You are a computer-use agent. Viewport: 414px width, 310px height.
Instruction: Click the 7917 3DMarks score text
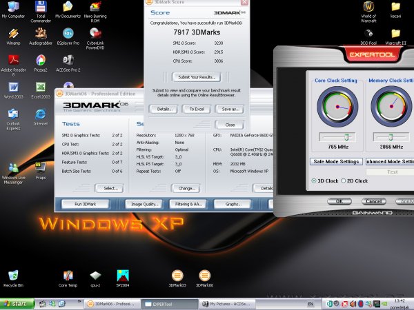[x=197, y=32]
